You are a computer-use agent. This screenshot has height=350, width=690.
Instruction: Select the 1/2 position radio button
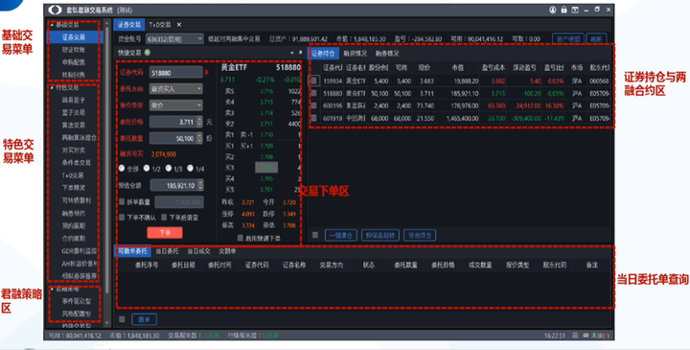click(147, 168)
